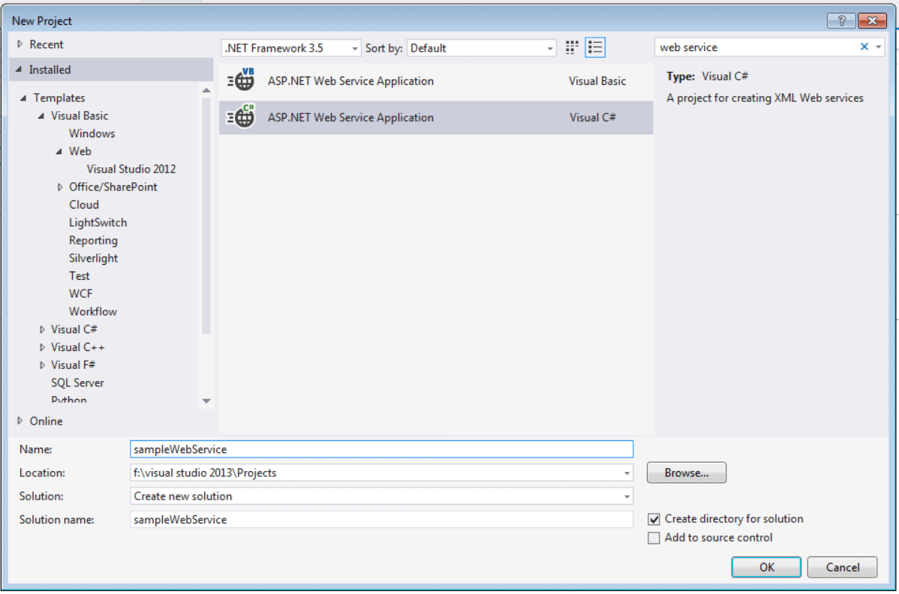Collapse the Installed section
This screenshot has width=899, height=594.
[x=19, y=69]
